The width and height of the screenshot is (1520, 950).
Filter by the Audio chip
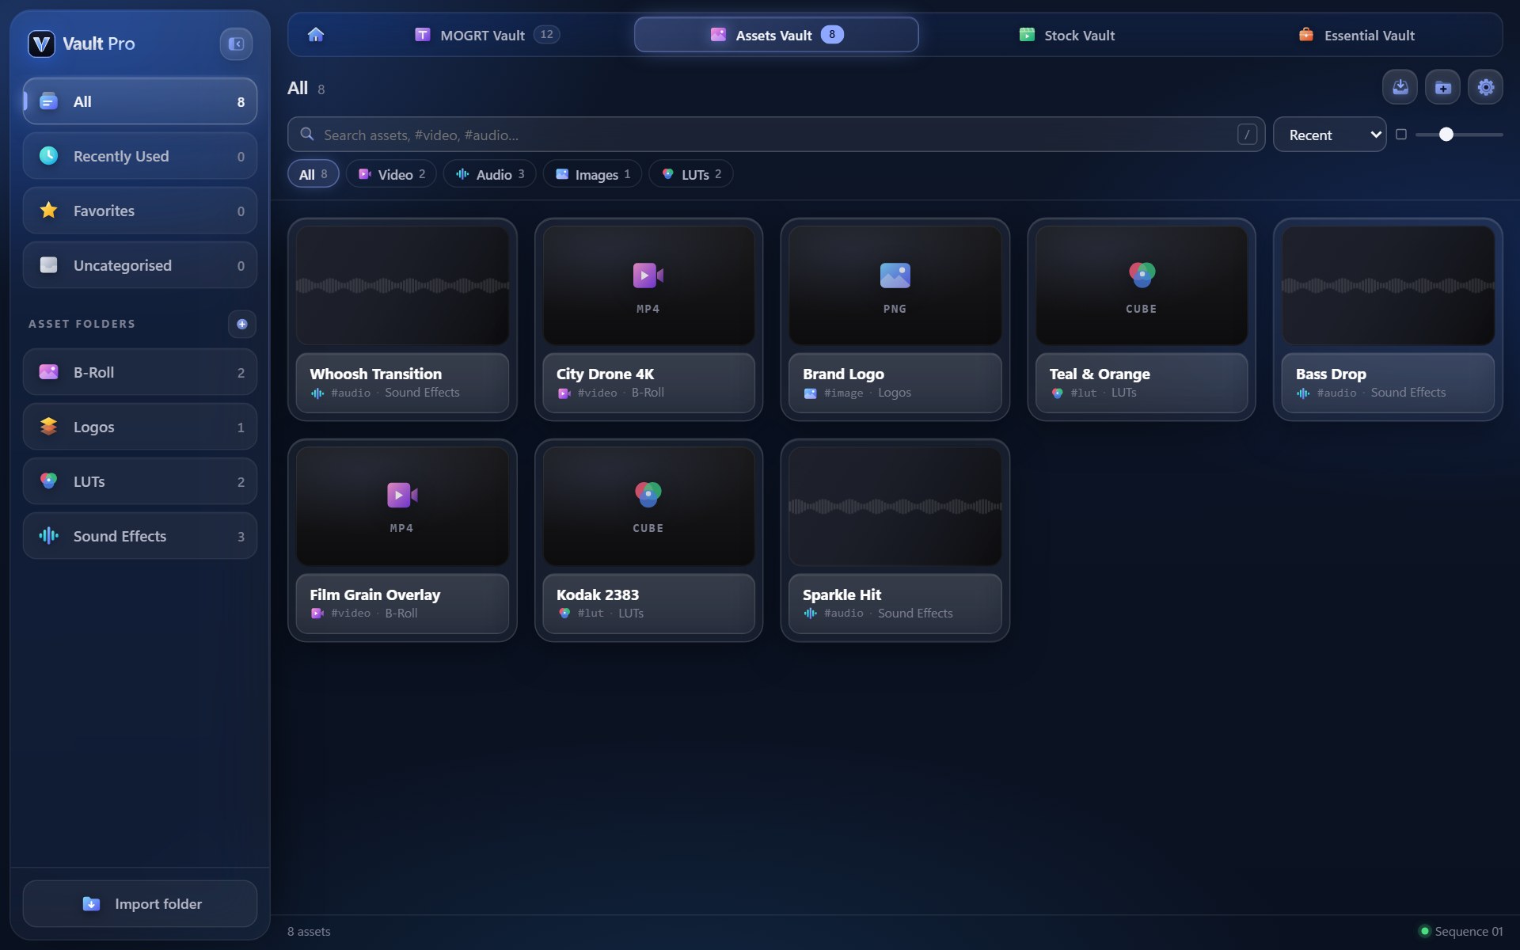[489, 174]
